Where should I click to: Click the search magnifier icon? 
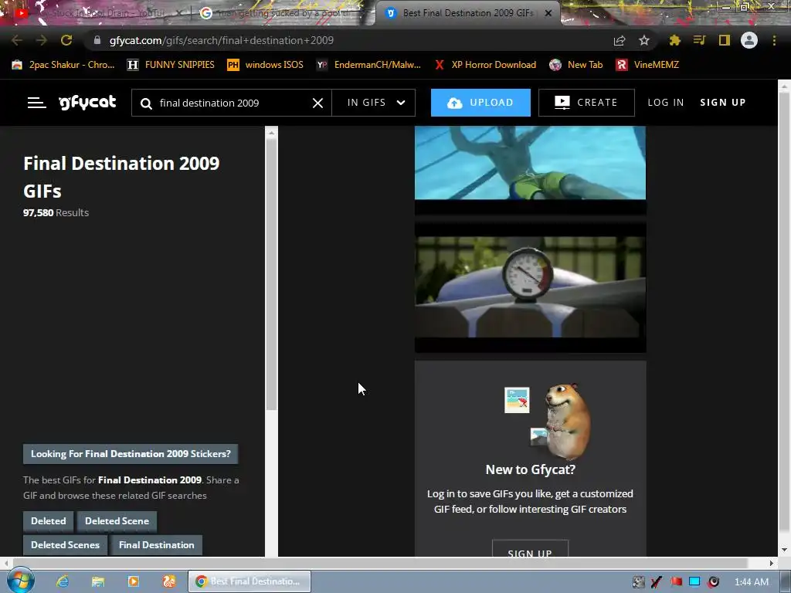point(146,103)
